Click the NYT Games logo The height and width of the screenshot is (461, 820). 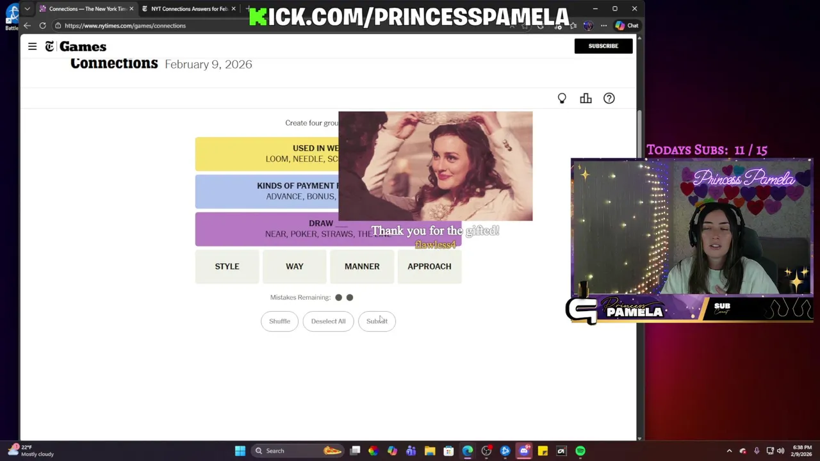click(76, 47)
